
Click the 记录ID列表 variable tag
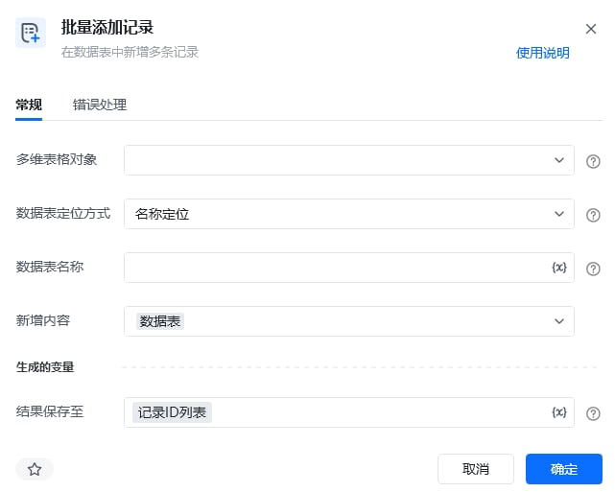point(172,412)
